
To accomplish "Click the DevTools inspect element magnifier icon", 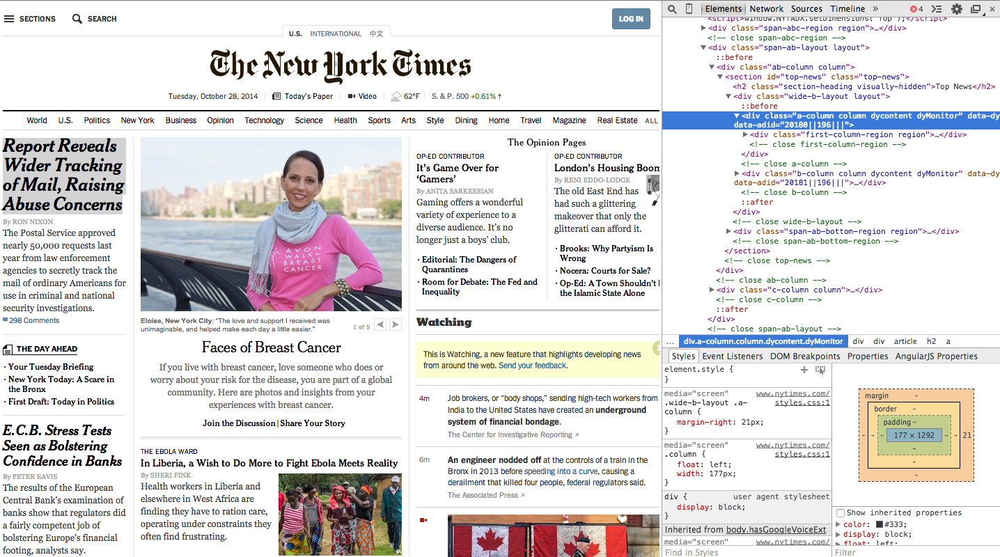I will (x=672, y=9).
